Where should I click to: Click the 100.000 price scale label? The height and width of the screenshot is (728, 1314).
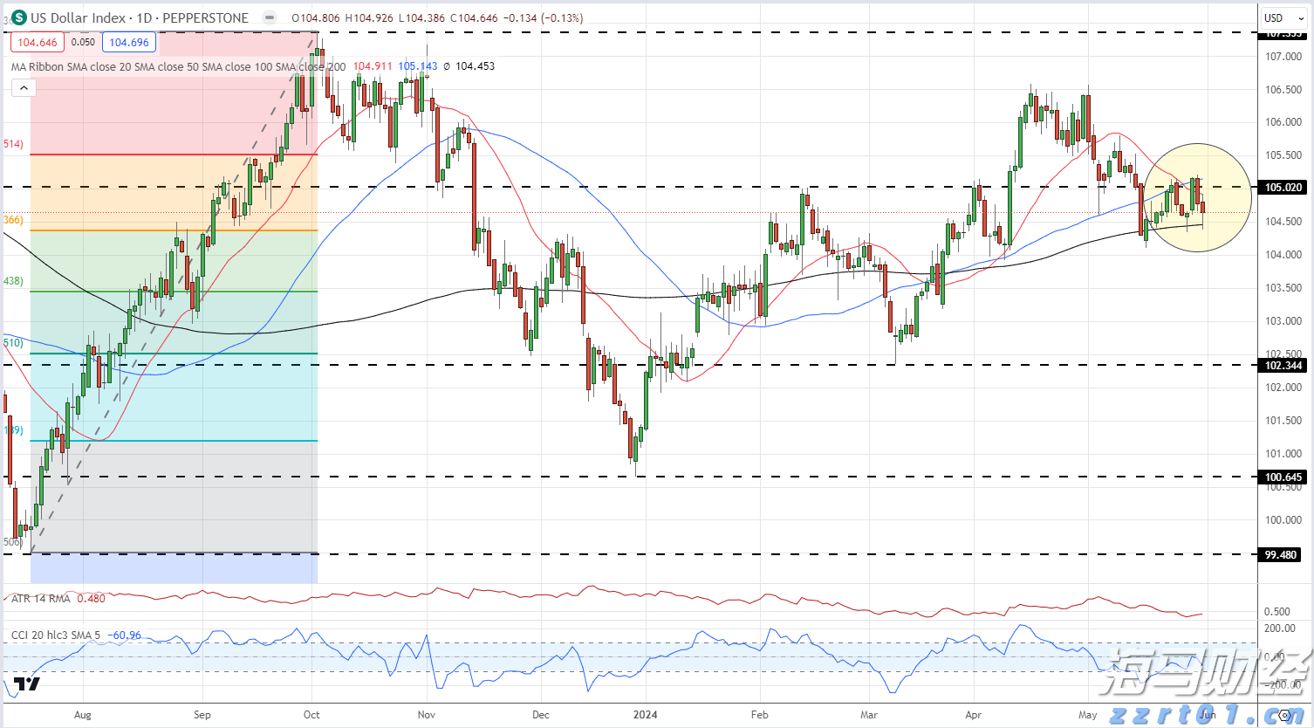pyautogui.click(x=1283, y=520)
